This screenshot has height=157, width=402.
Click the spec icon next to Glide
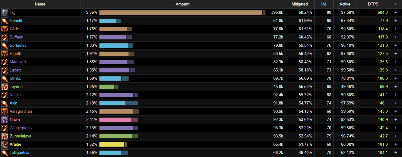coord(5,29)
